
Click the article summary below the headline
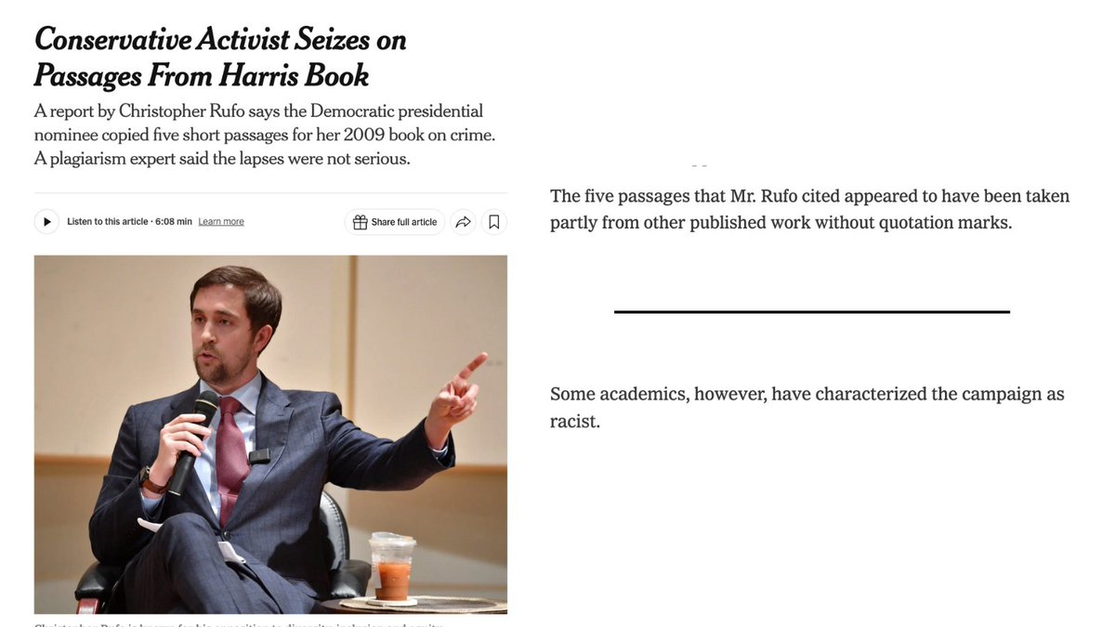[265, 135]
